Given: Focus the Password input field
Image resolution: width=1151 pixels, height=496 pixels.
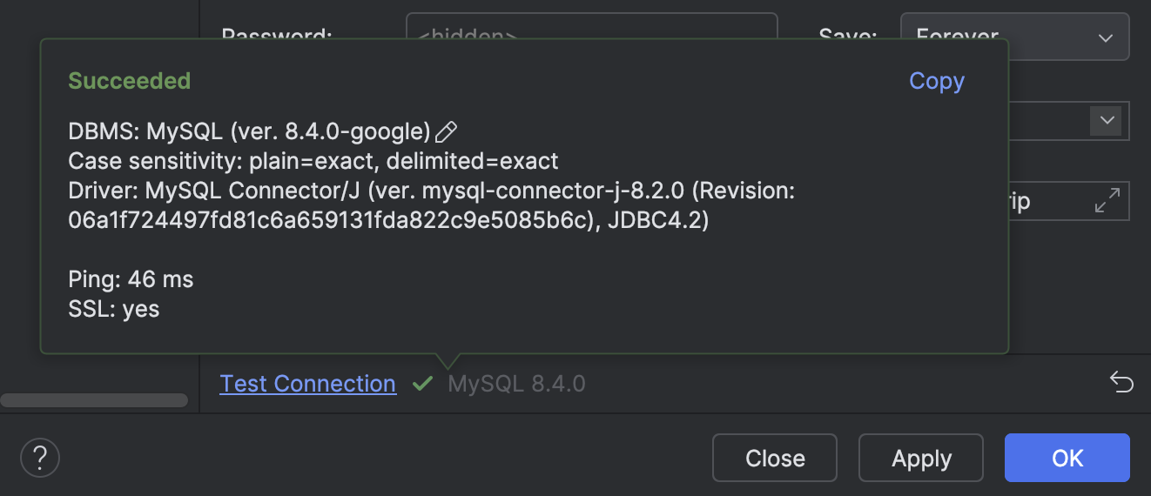Looking at the screenshot, I should [x=591, y=28].
